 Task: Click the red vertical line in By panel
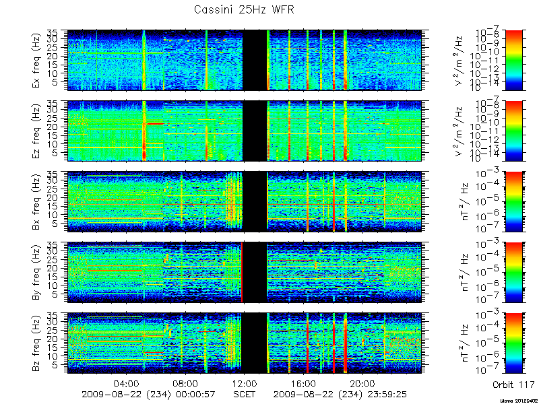coord(242,273)
